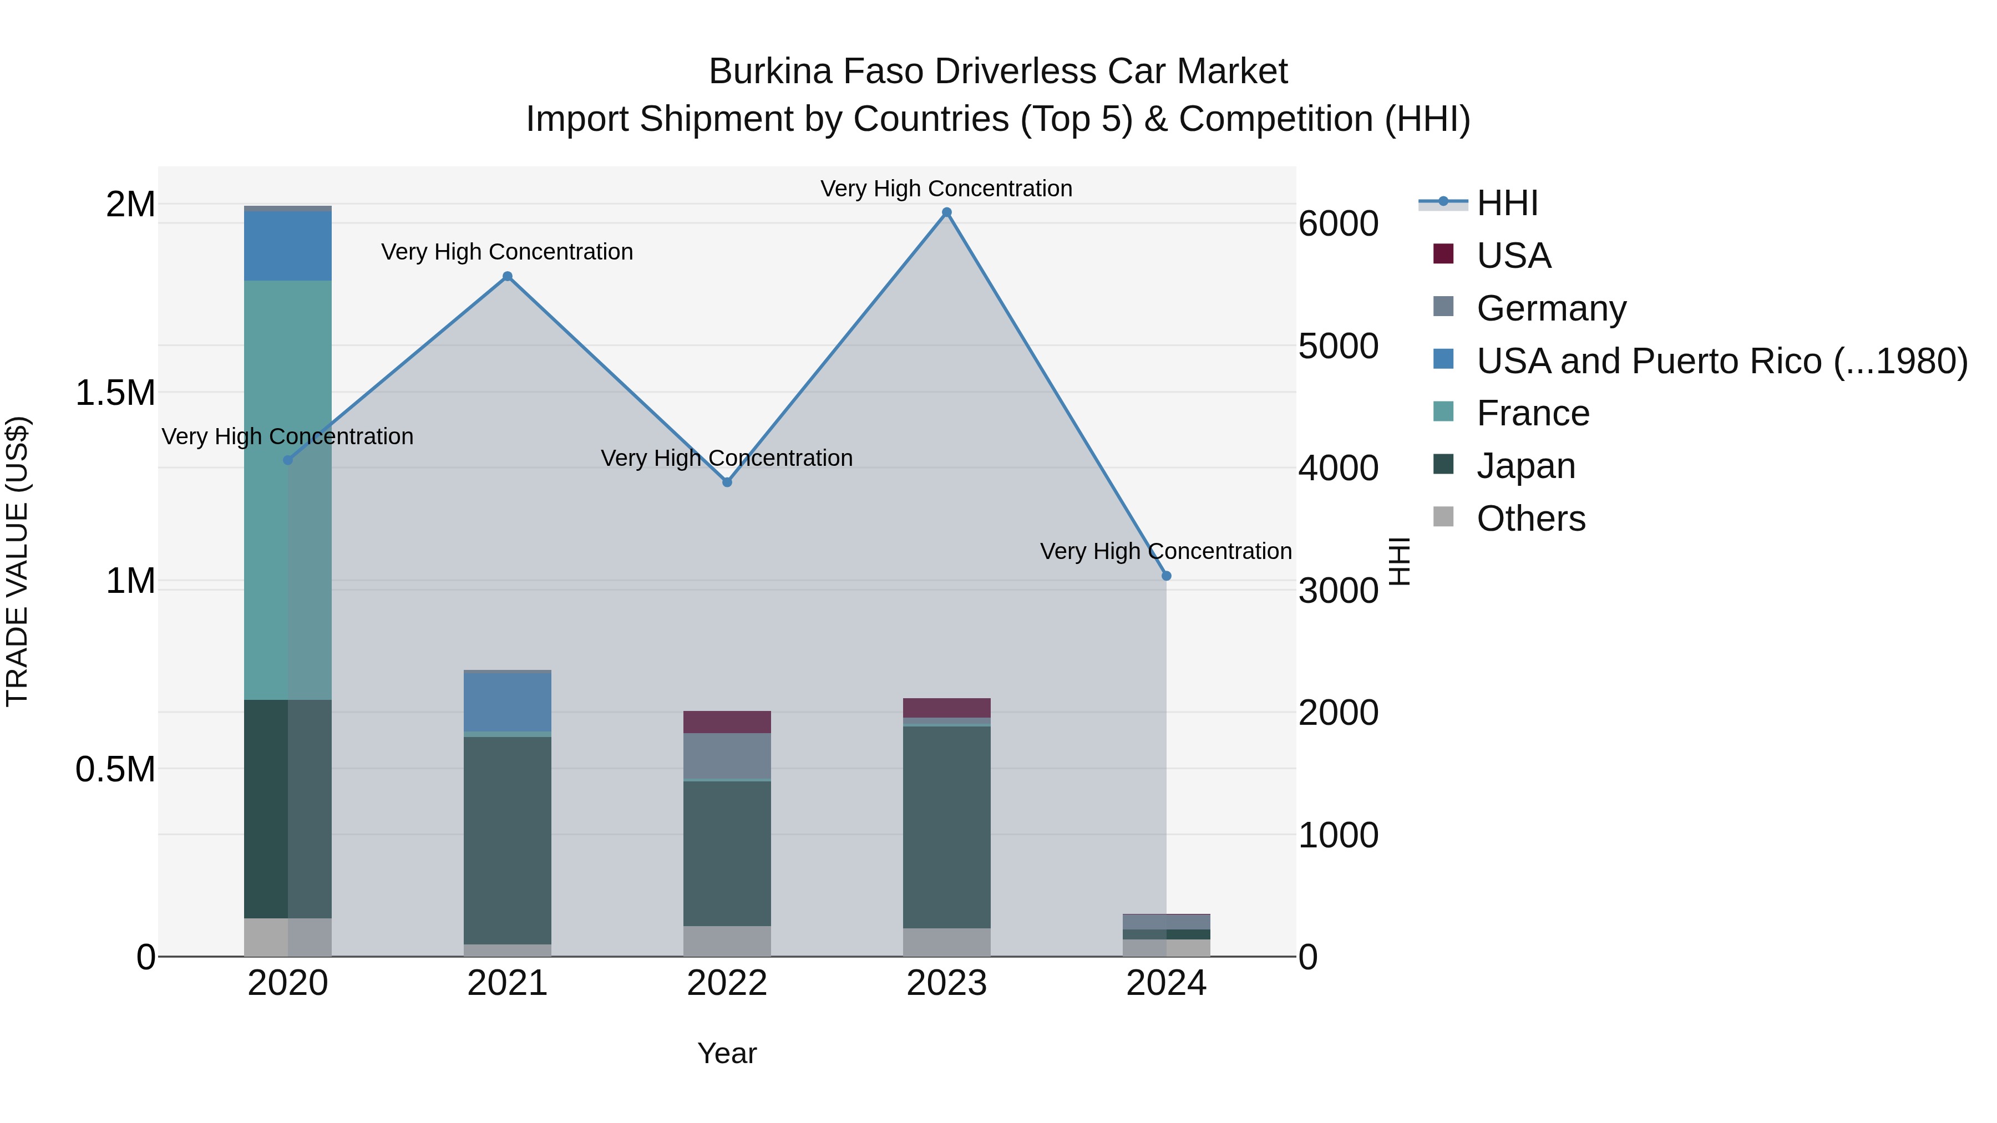Viewport: 1997px width, 1123px height.
Task: Toggle the Japan legend entry
Action: pyautogui.click(x=1504, y=465)
